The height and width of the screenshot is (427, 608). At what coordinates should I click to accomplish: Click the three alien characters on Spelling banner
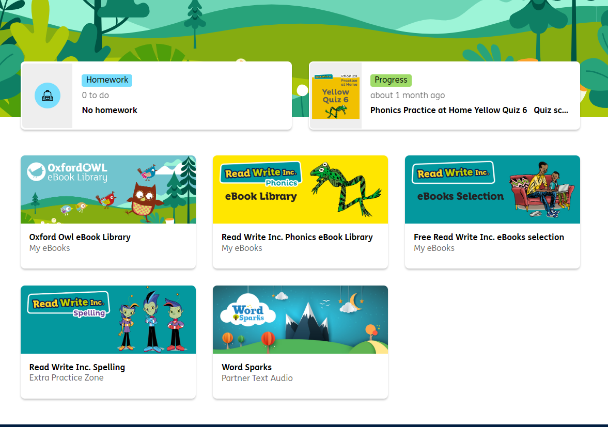[x=152, y=321]
